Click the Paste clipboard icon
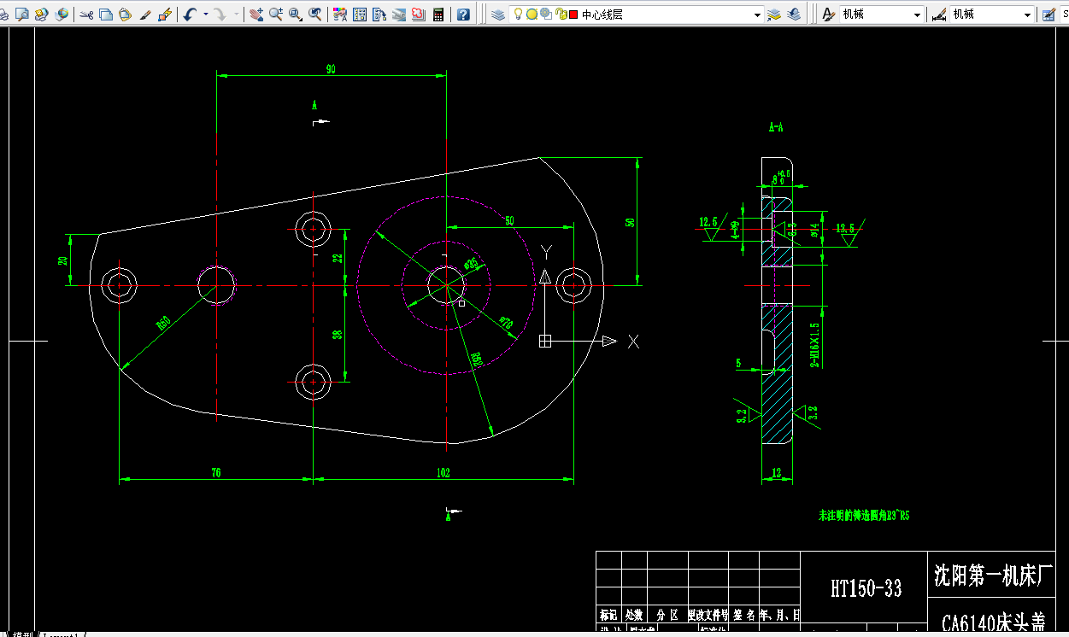This screenshot has height=637, width=1069. 126,15
